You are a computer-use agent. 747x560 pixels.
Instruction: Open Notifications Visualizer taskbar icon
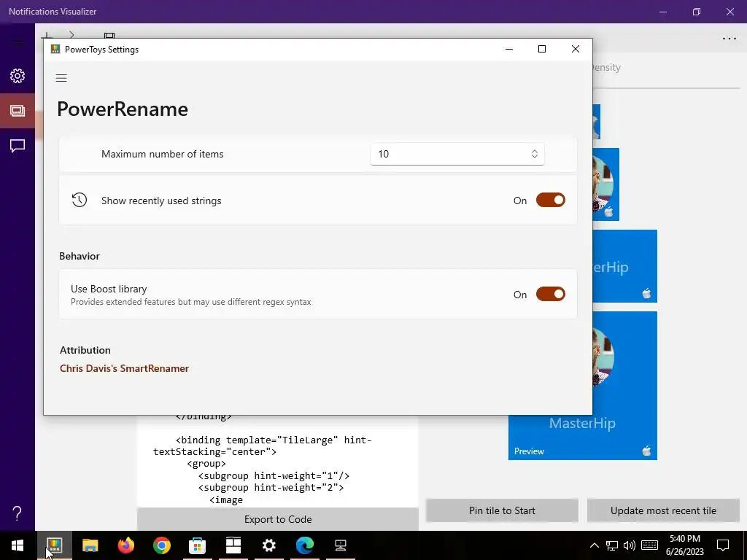(x=233, y=545)
